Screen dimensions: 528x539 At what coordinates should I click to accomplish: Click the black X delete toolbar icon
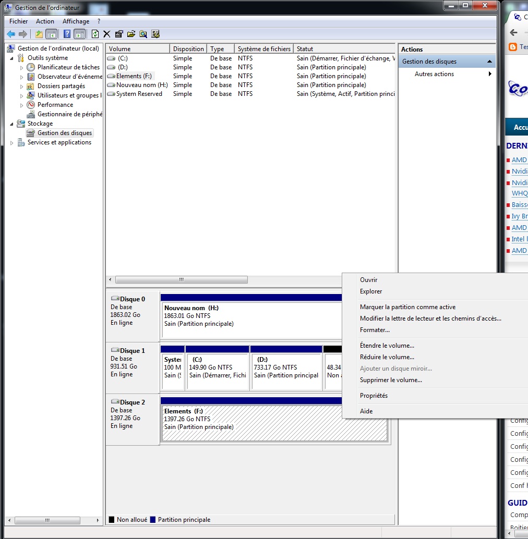pyautogui.click(x=107, y=34)
